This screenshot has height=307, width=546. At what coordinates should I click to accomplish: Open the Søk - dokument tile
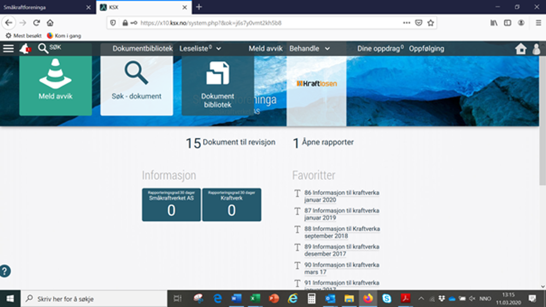point(136,85)
